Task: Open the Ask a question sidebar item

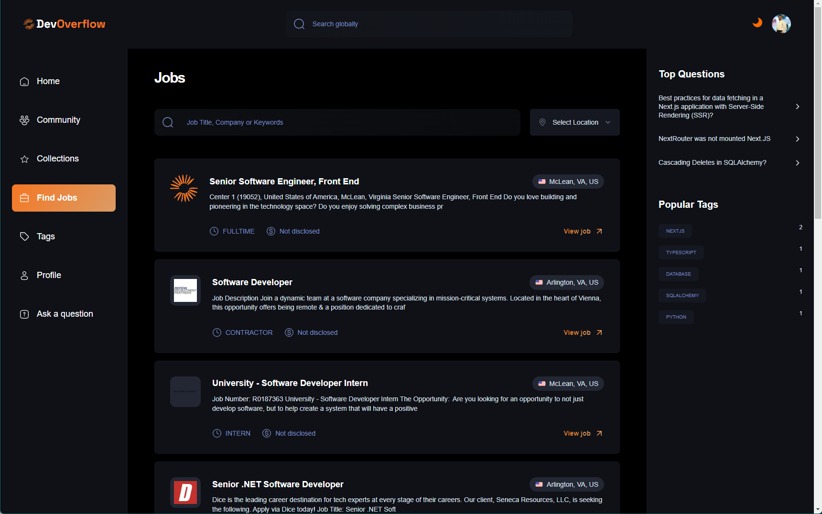Action: tap(64, 314)
